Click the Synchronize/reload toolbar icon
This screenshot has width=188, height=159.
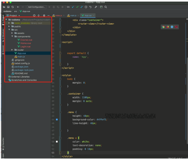[x=13, y=7]
